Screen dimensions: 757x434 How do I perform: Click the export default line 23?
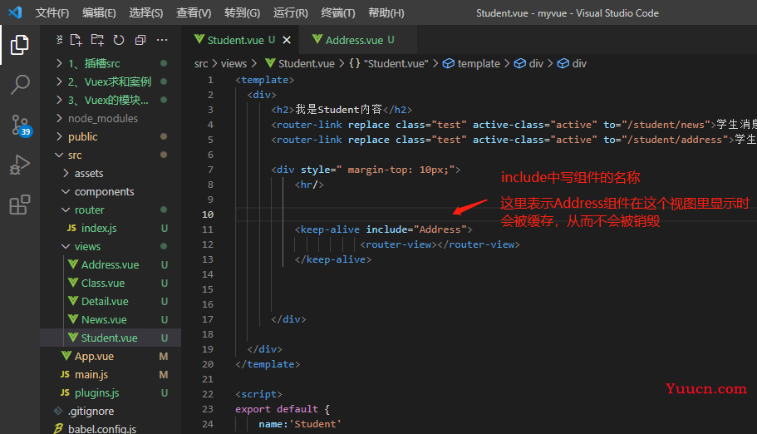[283, 409]
